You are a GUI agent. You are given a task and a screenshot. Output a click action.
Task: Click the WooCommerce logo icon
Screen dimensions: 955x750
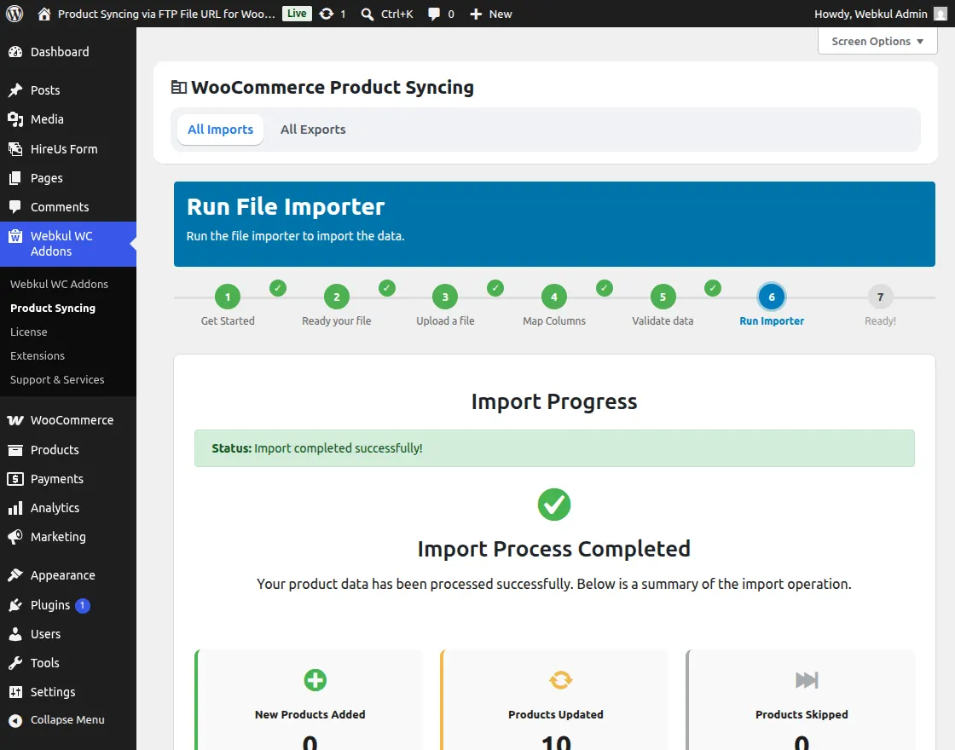pyautogui.click(x=15, y=420)
